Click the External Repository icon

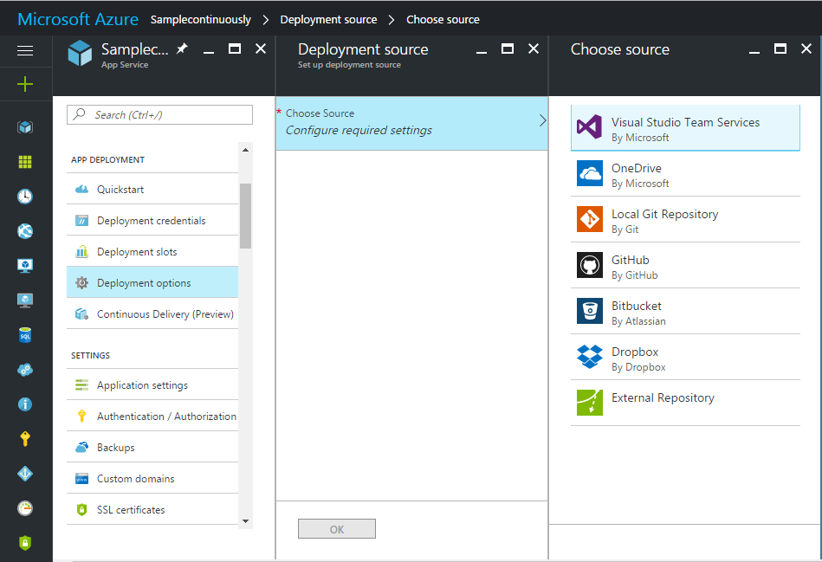tap(589, 403)
